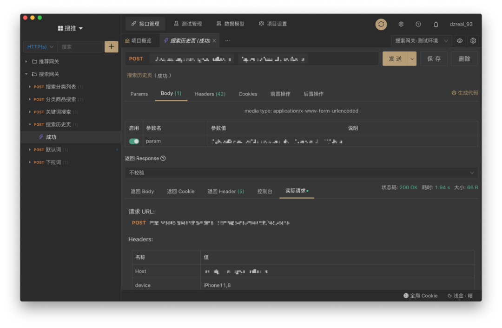502x328 pixels.
Task: Click the 搜索网关 open folder icon
Action: click(34, 74)
